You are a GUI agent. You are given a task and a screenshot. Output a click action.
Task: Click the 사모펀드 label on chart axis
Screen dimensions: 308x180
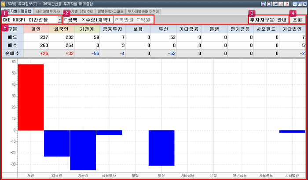(266, 175)
